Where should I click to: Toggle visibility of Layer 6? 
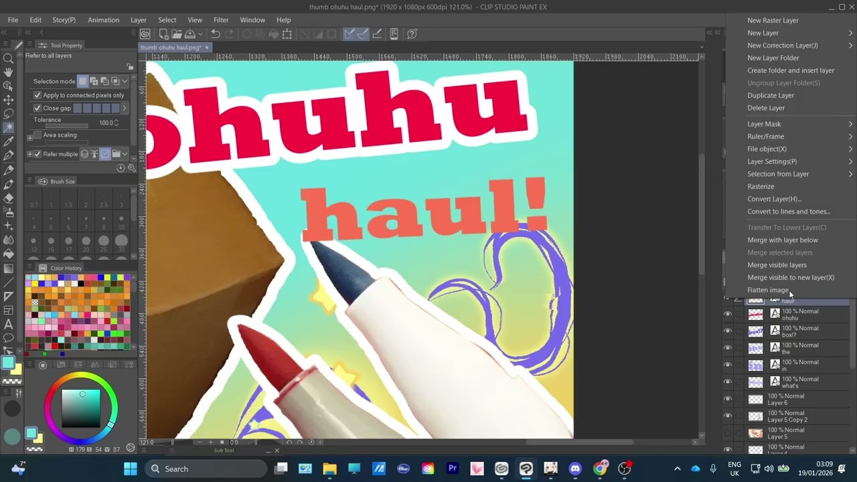(728, 399)
